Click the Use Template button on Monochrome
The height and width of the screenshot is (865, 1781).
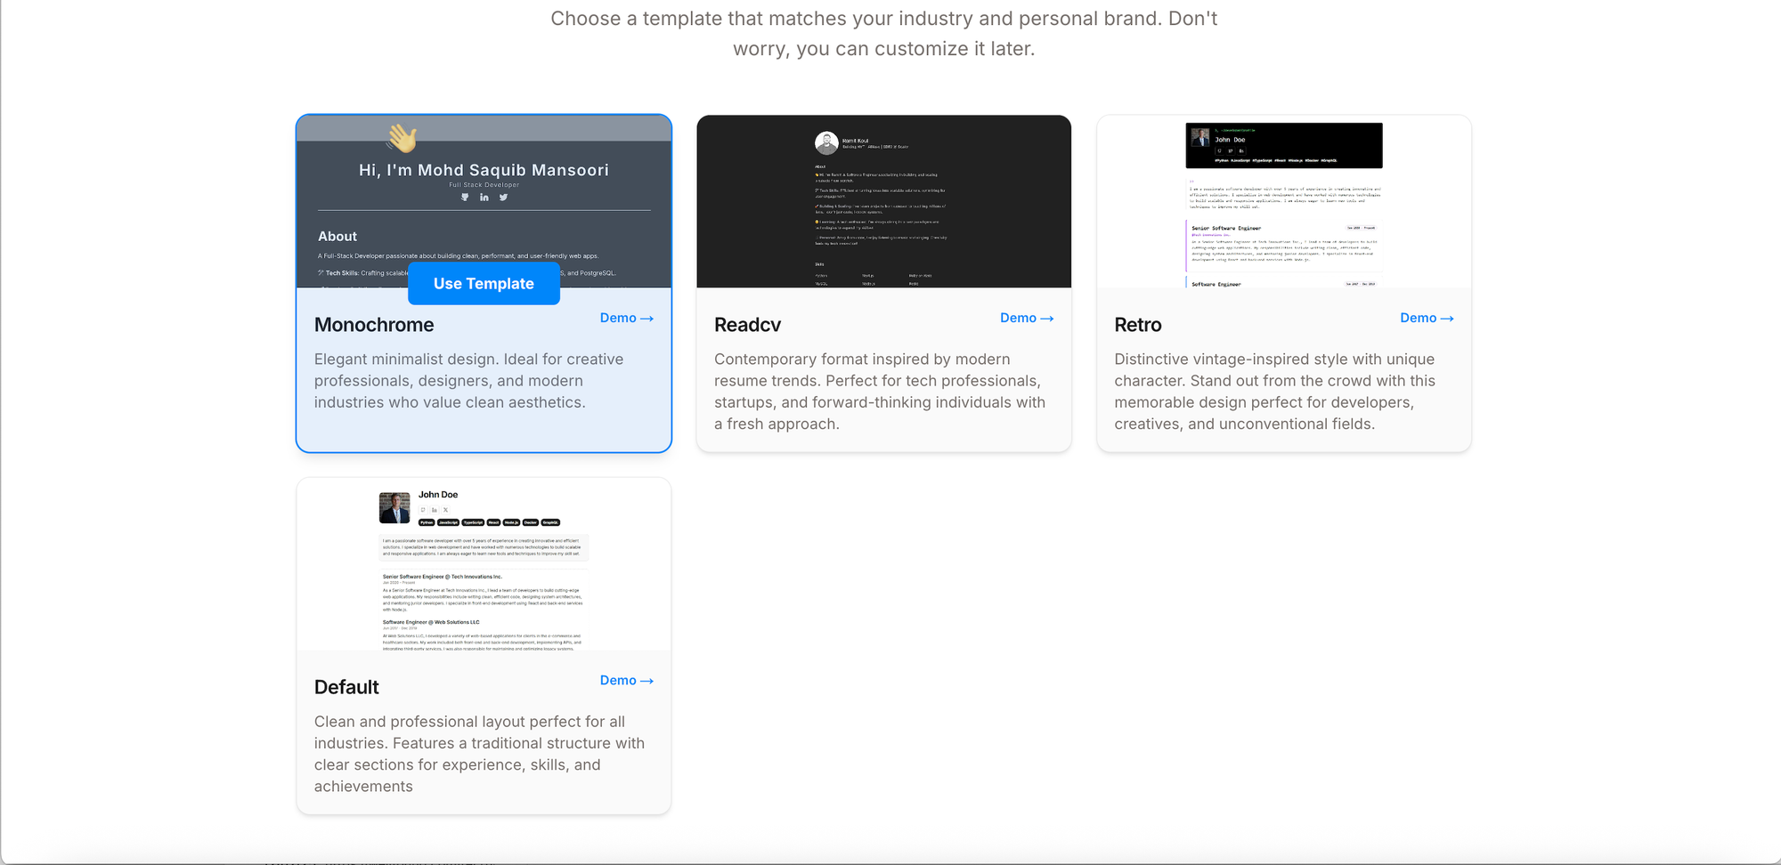pos(484,283)
